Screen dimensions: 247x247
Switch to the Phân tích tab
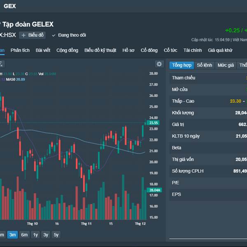coord(20,50)
